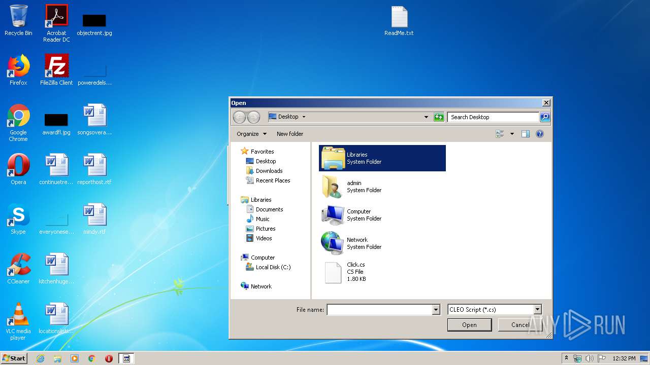
Task: Open the File name combo dropdown
Action: click(436, 310)
